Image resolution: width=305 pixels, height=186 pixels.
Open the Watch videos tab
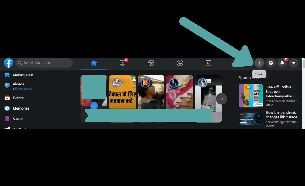click(x=122, y=63)
